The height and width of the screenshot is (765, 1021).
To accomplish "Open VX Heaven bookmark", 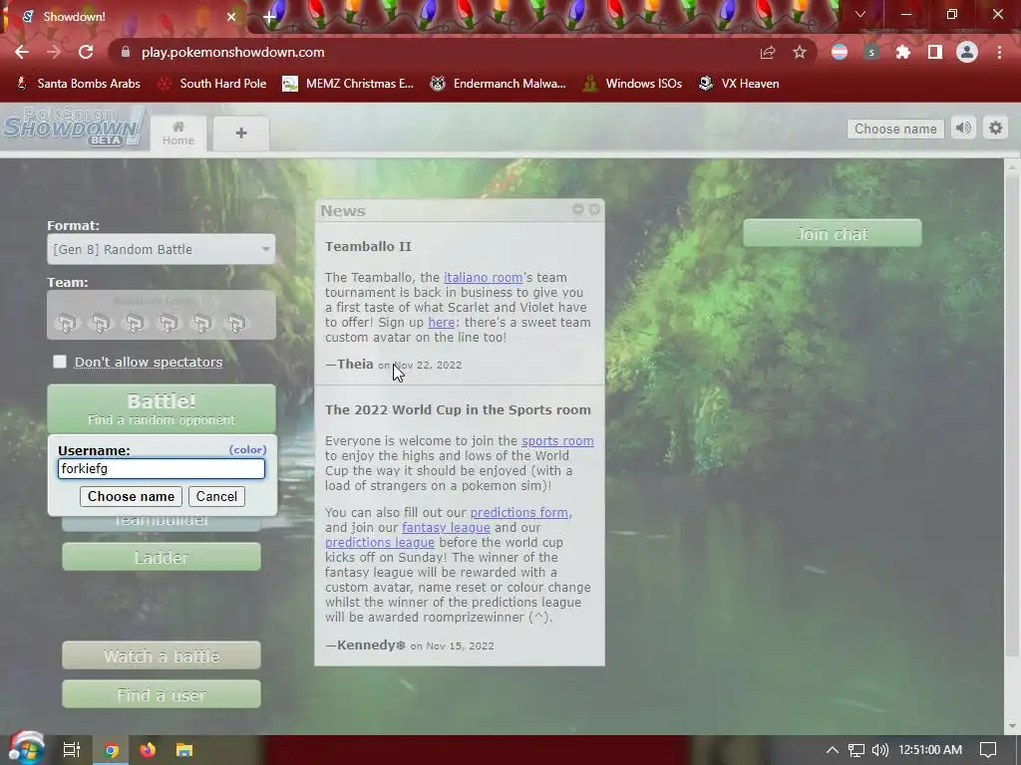I will tap(739, 84).
